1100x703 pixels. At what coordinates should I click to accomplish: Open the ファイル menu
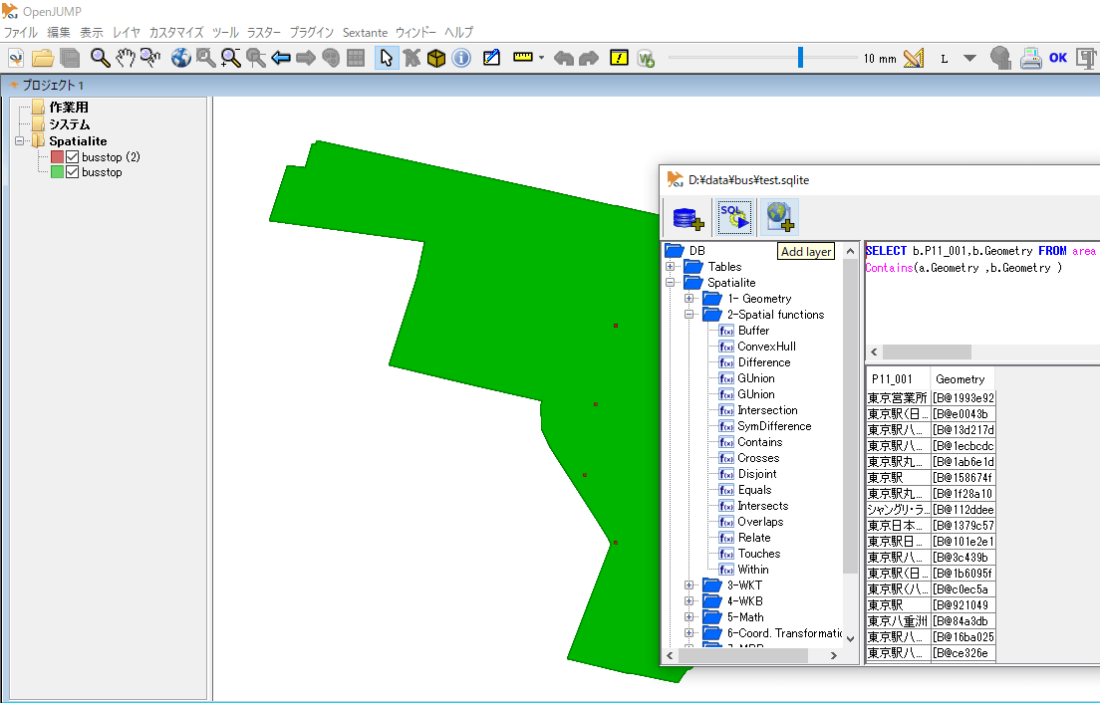click(x=21, y=32)
